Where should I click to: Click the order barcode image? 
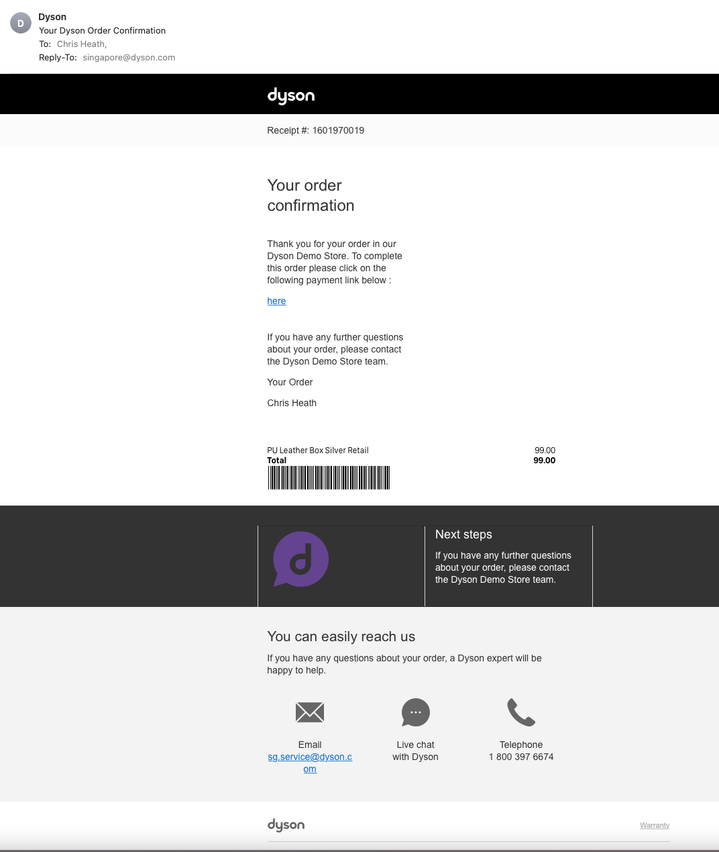[329, 478]
